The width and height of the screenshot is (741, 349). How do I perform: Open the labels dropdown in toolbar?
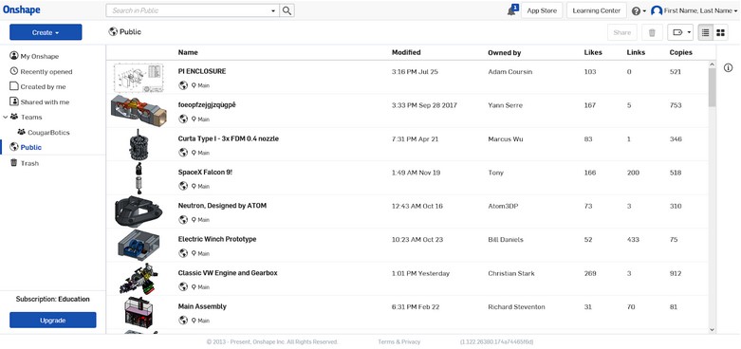[x=680, y=32]
